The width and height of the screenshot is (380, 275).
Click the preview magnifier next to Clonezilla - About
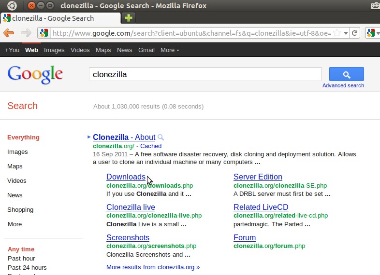pos(161,137)
